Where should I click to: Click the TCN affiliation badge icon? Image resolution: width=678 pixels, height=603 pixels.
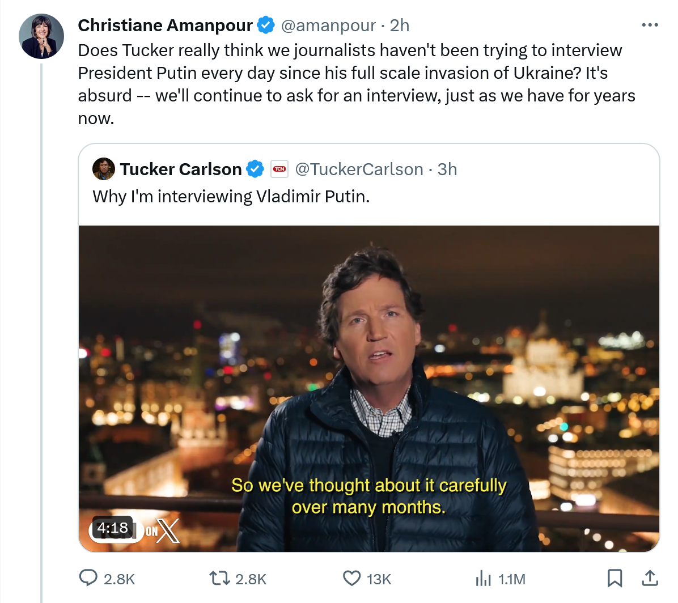[279, 169]
